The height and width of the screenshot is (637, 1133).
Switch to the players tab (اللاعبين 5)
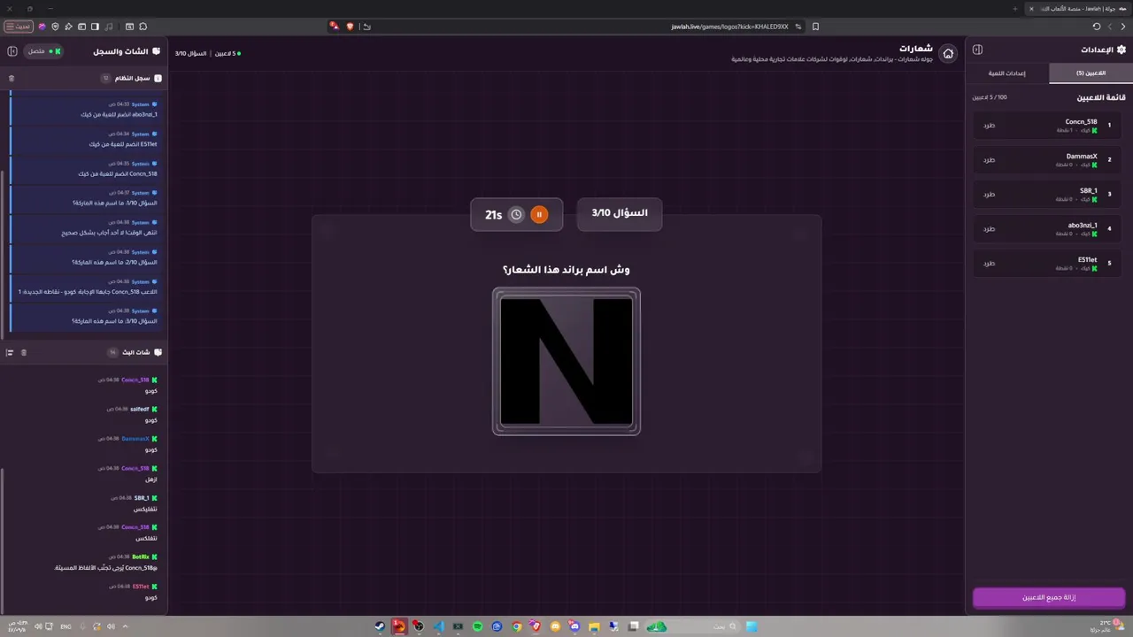click(1091, 73)
